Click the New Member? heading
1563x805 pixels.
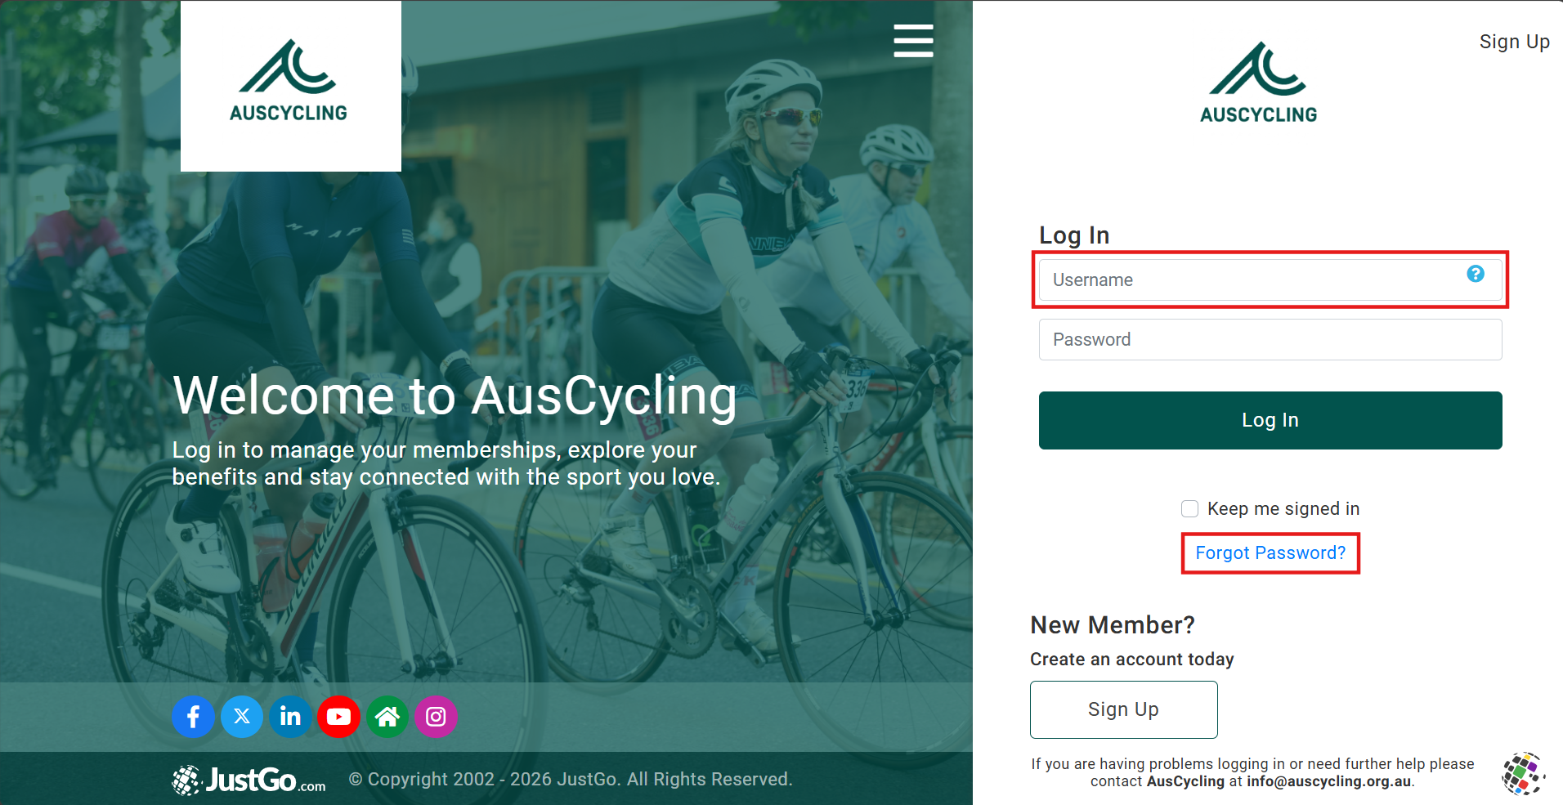coord(1113,625)
